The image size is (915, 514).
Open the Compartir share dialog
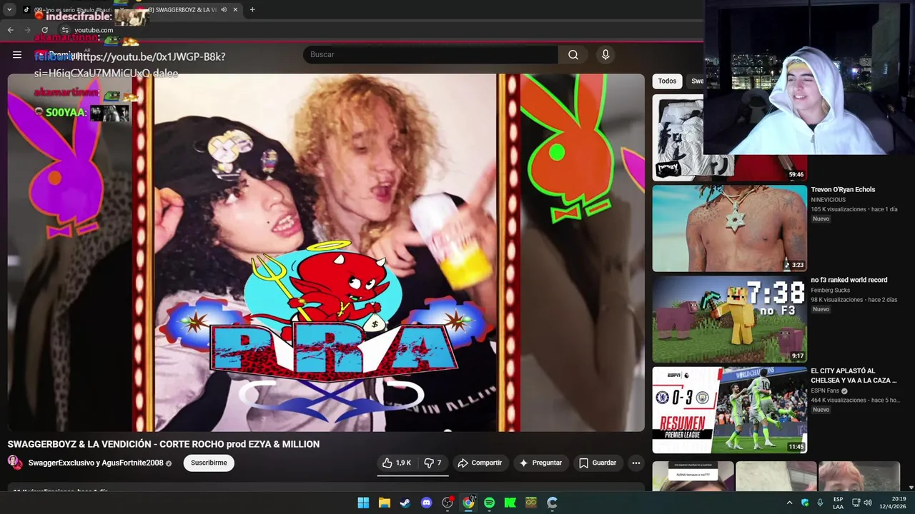pos(480,463)
